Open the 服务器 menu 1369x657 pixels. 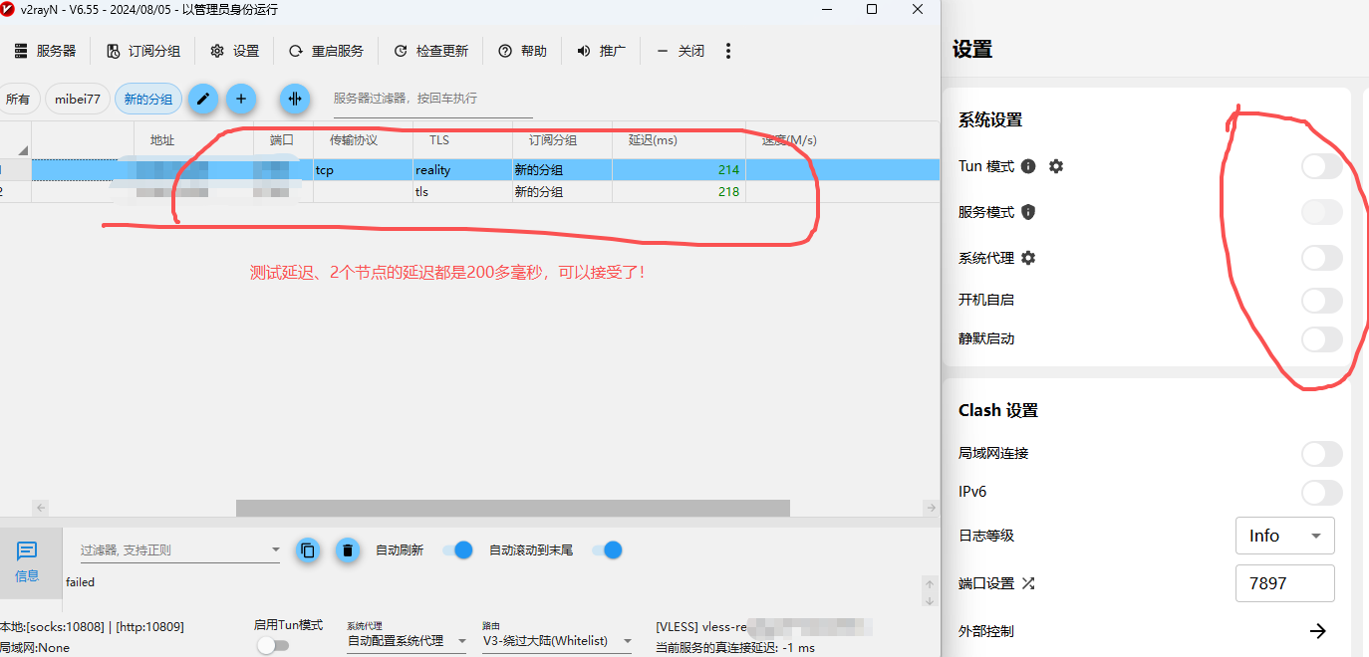[45, 51]
